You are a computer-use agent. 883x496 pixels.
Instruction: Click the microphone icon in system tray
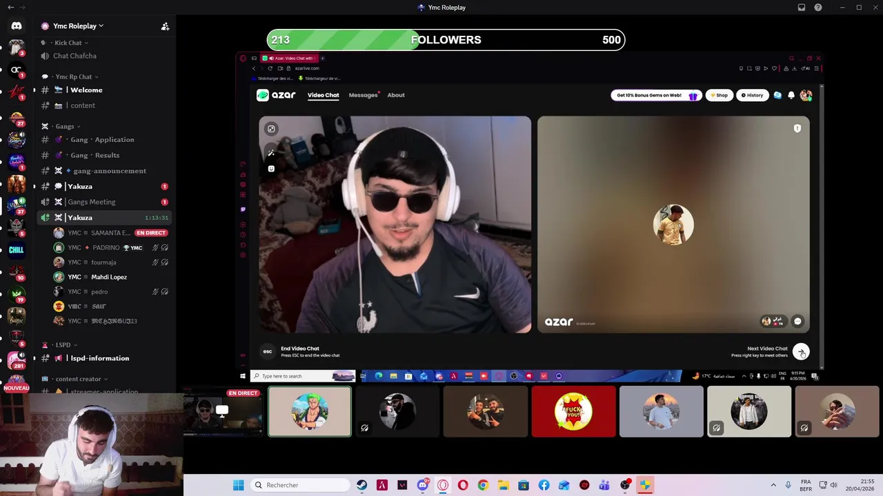coord(788,485)
